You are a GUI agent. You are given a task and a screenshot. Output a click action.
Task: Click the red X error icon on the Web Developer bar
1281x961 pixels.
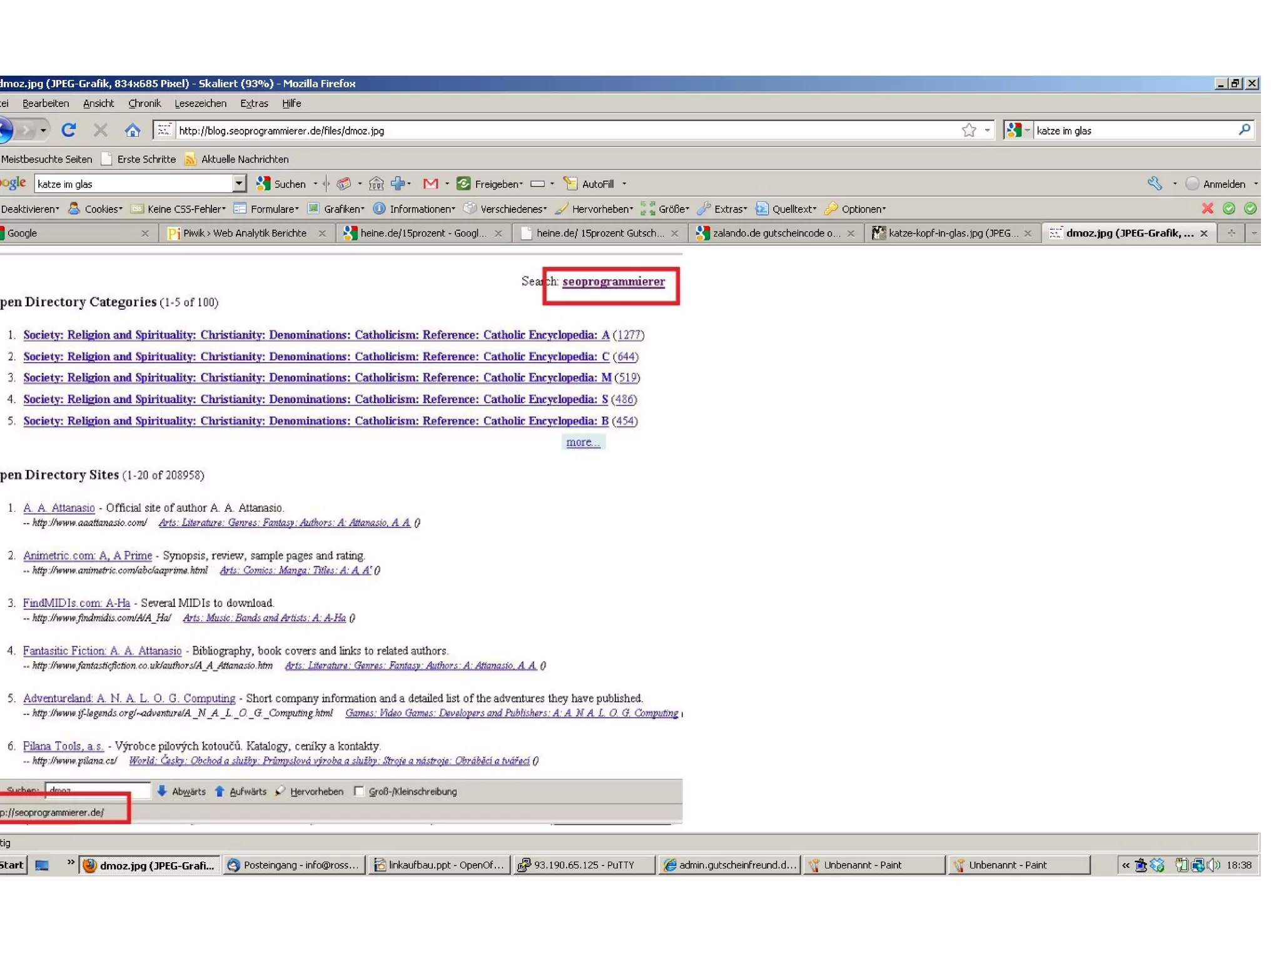[x=1207, y=209]
